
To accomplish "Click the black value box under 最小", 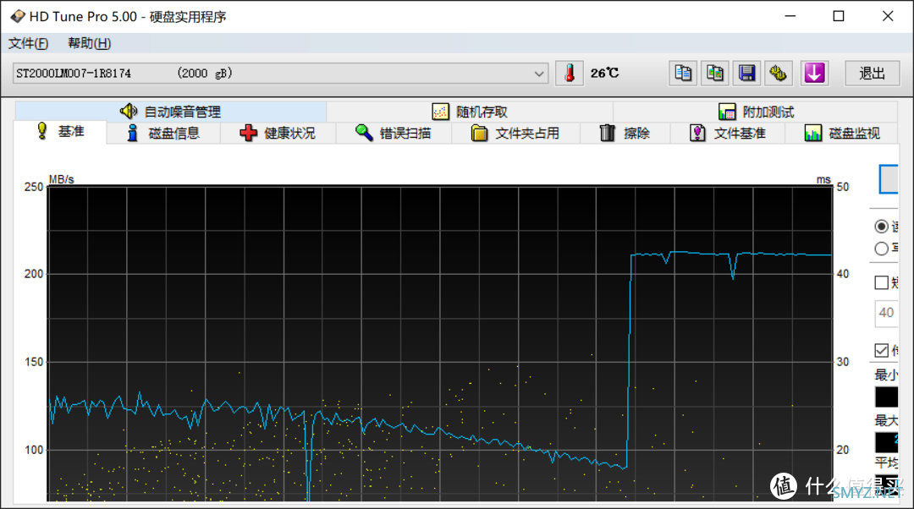I will click(886, 397).
